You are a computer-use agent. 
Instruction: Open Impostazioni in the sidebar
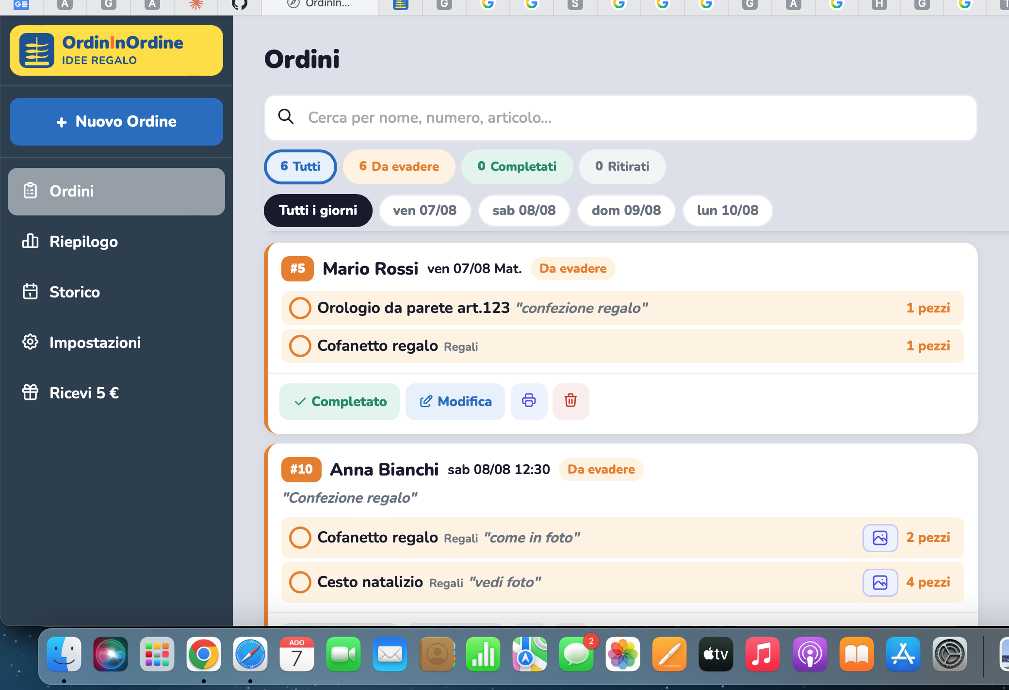point(116,343)
